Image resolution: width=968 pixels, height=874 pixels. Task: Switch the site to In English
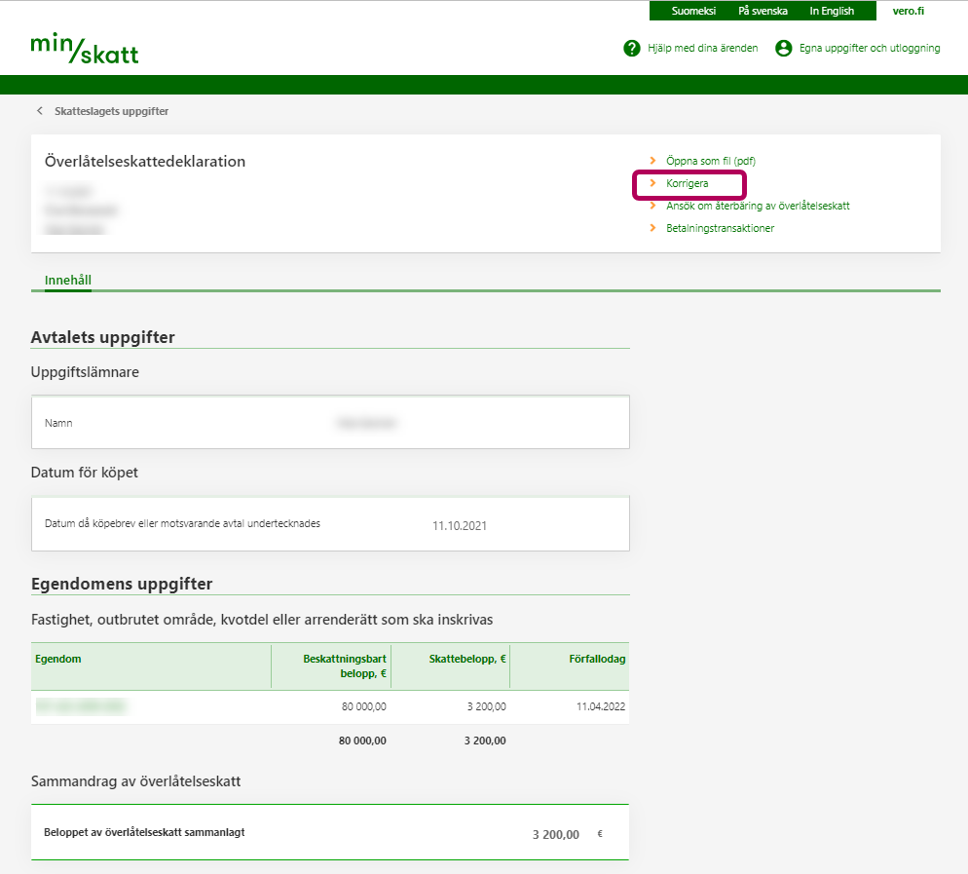pos(832,11)
